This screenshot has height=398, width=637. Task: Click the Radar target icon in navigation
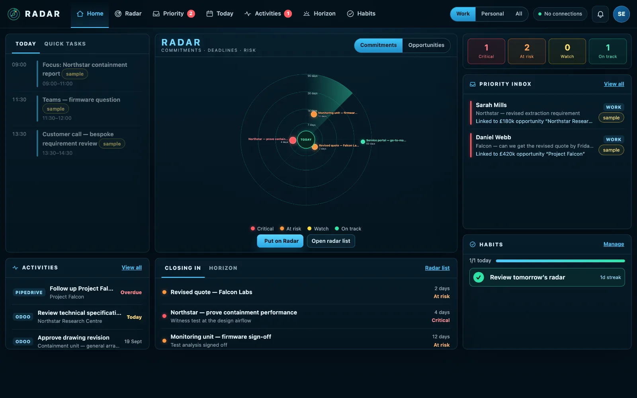[x=118, y=14]
